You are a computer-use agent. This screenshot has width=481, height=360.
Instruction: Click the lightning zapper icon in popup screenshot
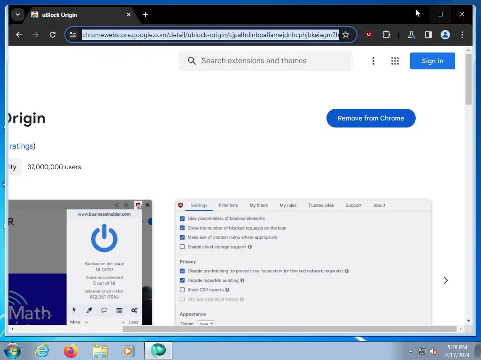pyautogui.click(x=74, y=310)
